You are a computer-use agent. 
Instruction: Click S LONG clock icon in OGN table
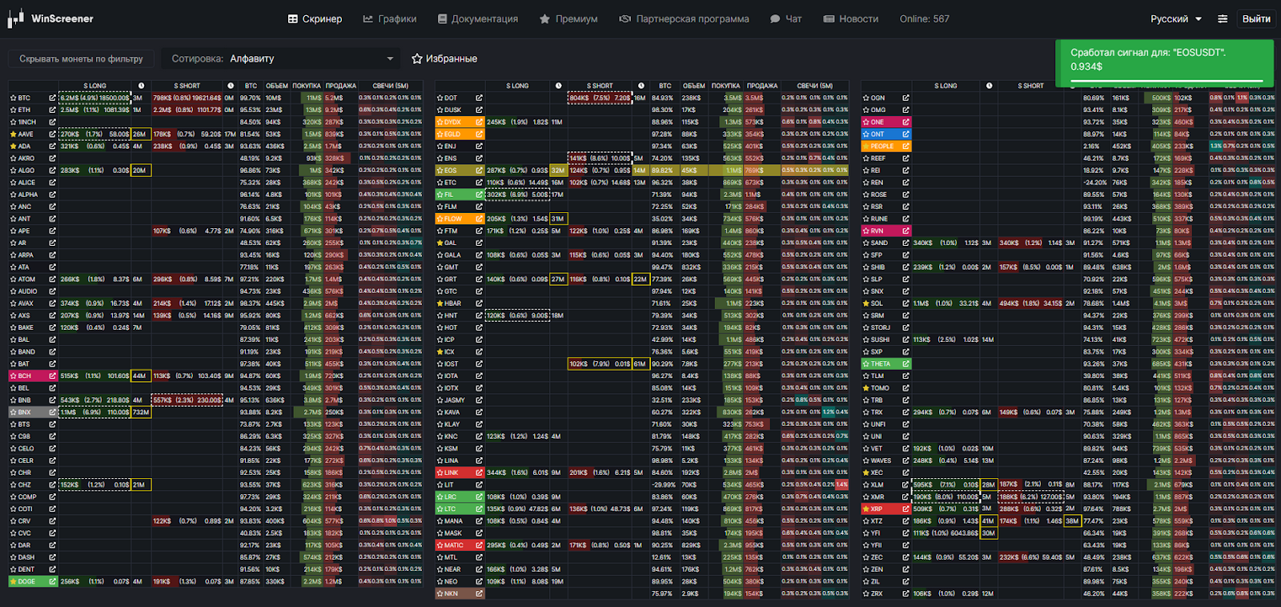pyautogui.click(x=990, y=86)
